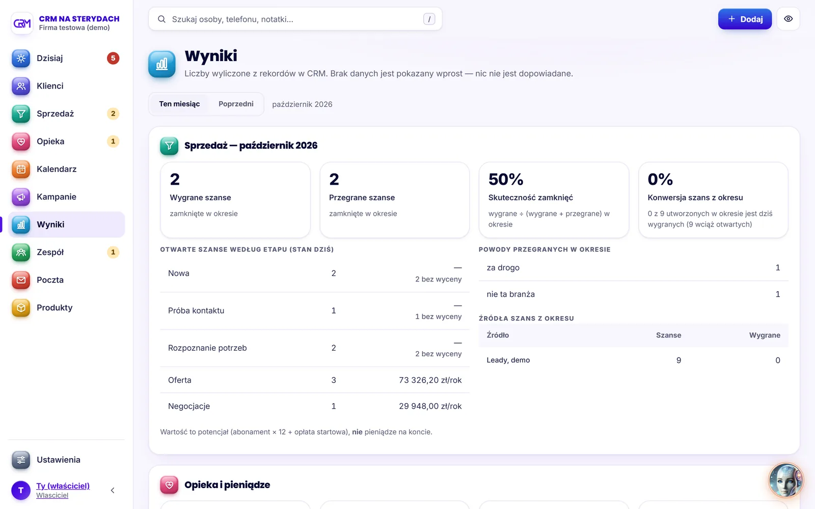Open the Produkty box icon

(x=21, y=308)
